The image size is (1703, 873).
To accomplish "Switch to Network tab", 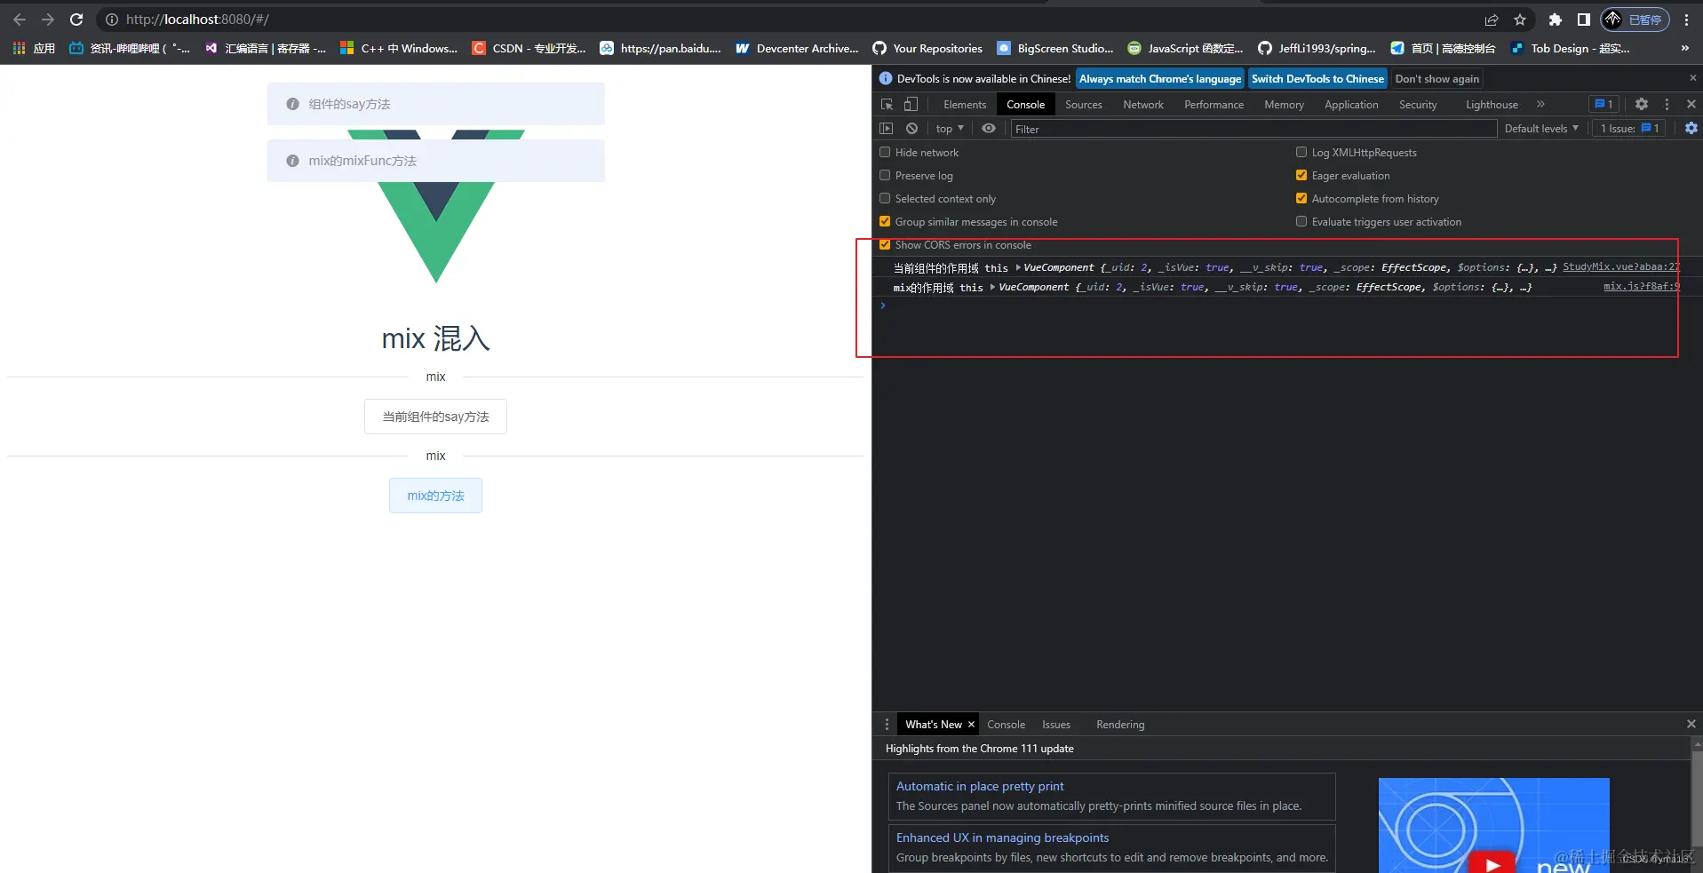I will click(1143, 105).
